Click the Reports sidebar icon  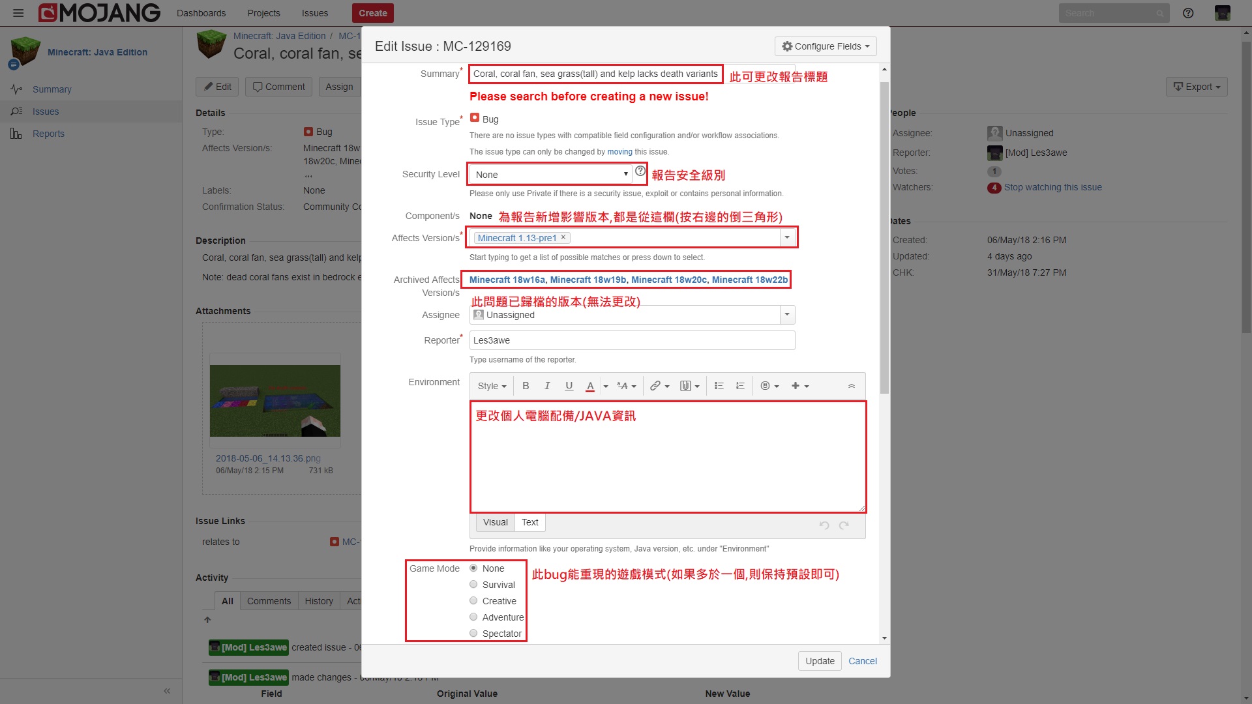[16, 134]
